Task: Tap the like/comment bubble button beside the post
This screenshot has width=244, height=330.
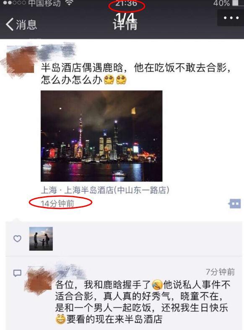Action: [x=234, y=204]
